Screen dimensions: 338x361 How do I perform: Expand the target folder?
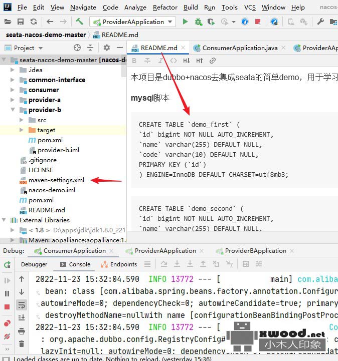click(22, 130)
